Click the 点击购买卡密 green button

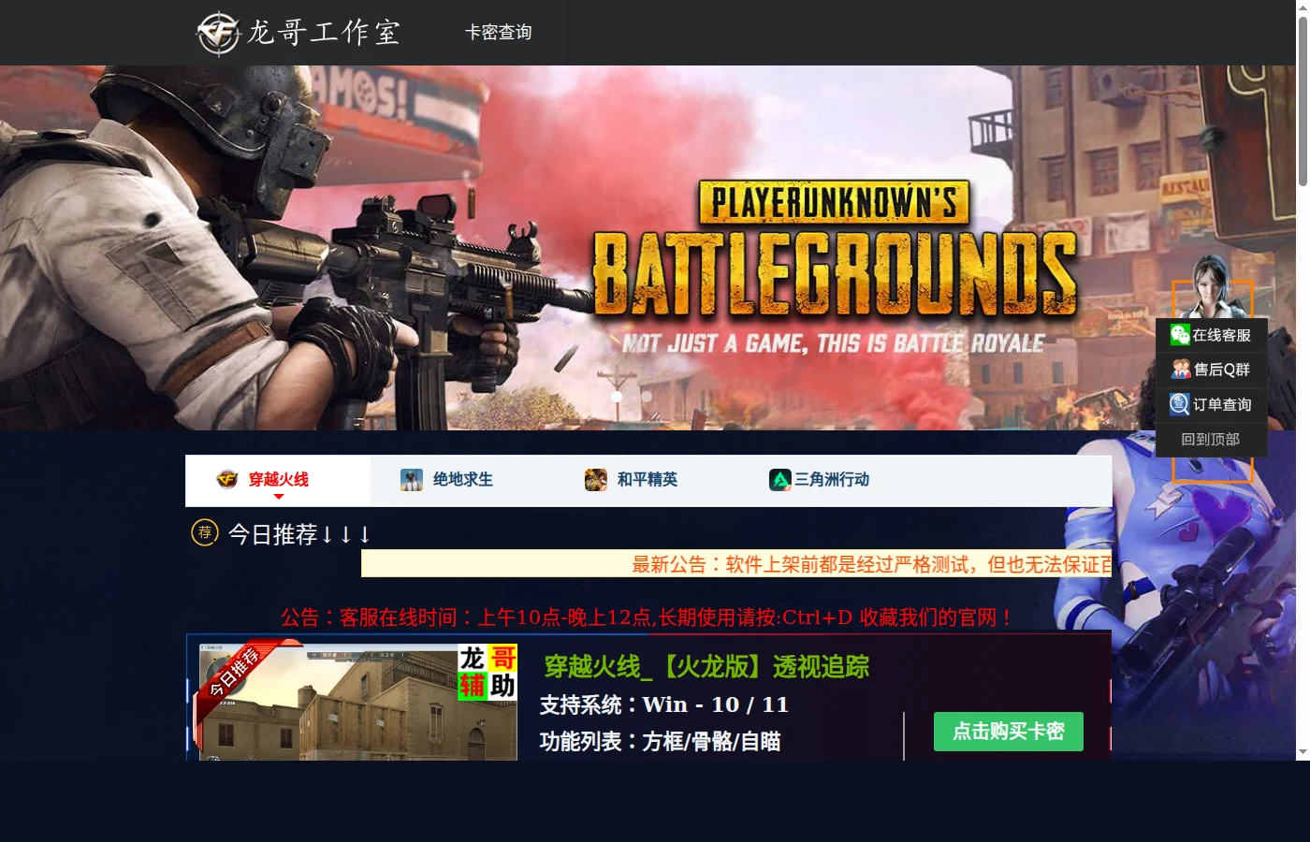pos(1009,732)
